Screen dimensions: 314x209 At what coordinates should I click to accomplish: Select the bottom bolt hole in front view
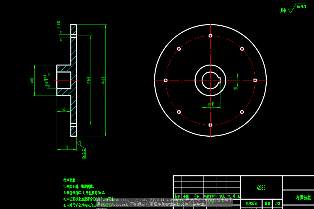pos(210,125)
